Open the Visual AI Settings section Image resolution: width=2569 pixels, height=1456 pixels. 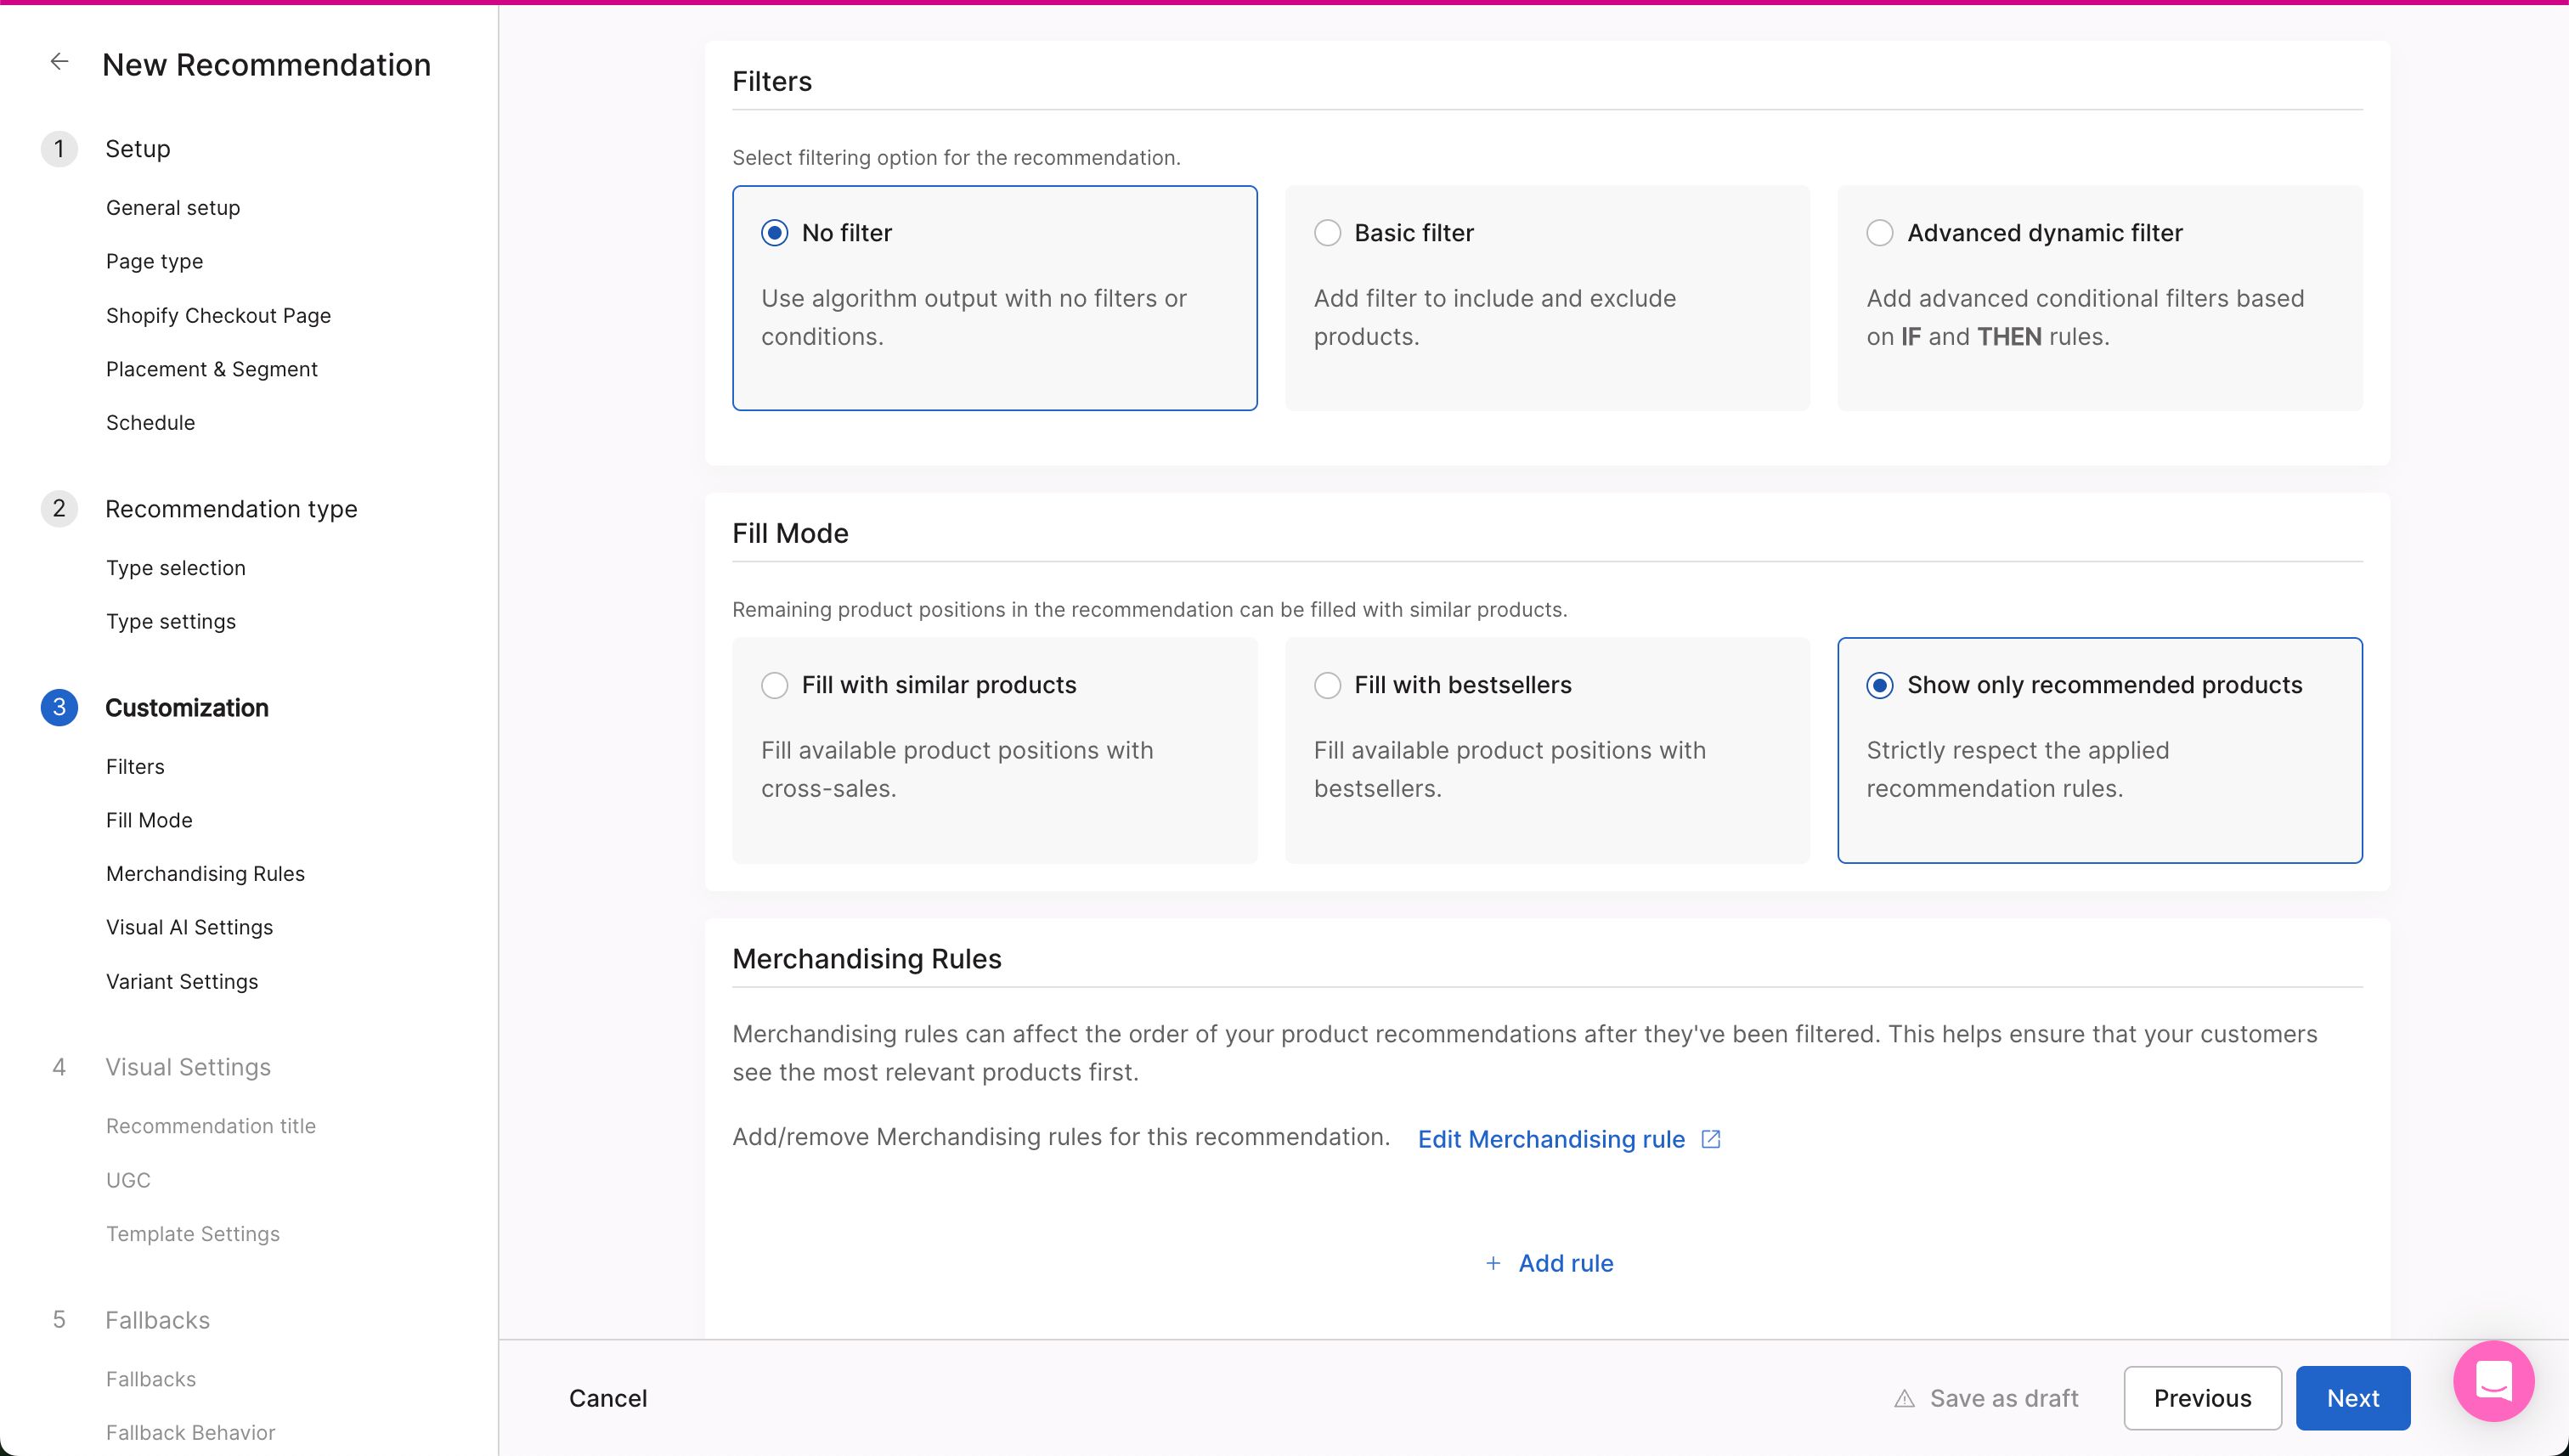(x=189, y=927)
